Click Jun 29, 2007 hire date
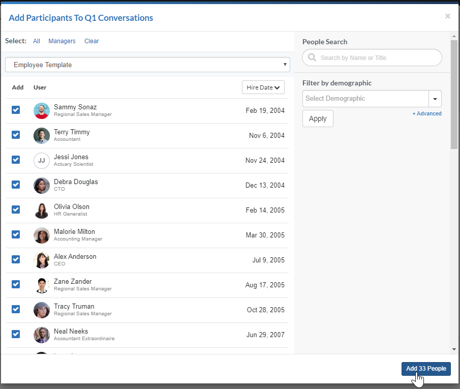460x389 pixels. [x=265, y=335]
